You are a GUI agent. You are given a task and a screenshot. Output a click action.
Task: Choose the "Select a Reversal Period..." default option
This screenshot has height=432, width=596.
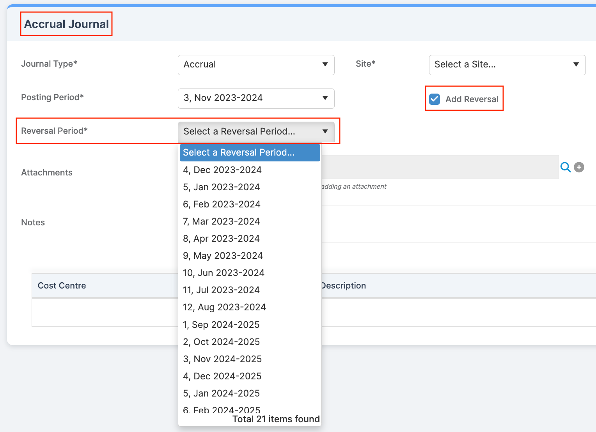point(239,152)
